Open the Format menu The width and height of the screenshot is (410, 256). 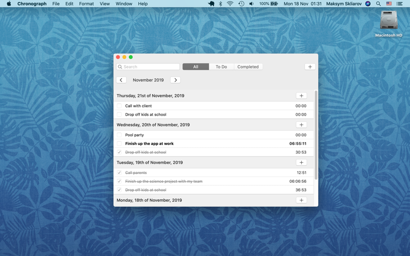(x=86, y=4)
